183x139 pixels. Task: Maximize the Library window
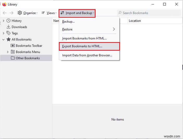(x=165, y=4)
